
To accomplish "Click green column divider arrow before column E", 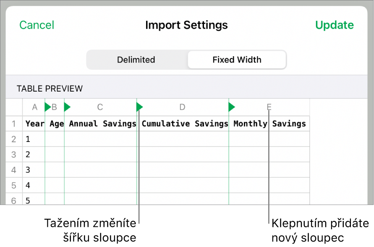I will [232, 108].
